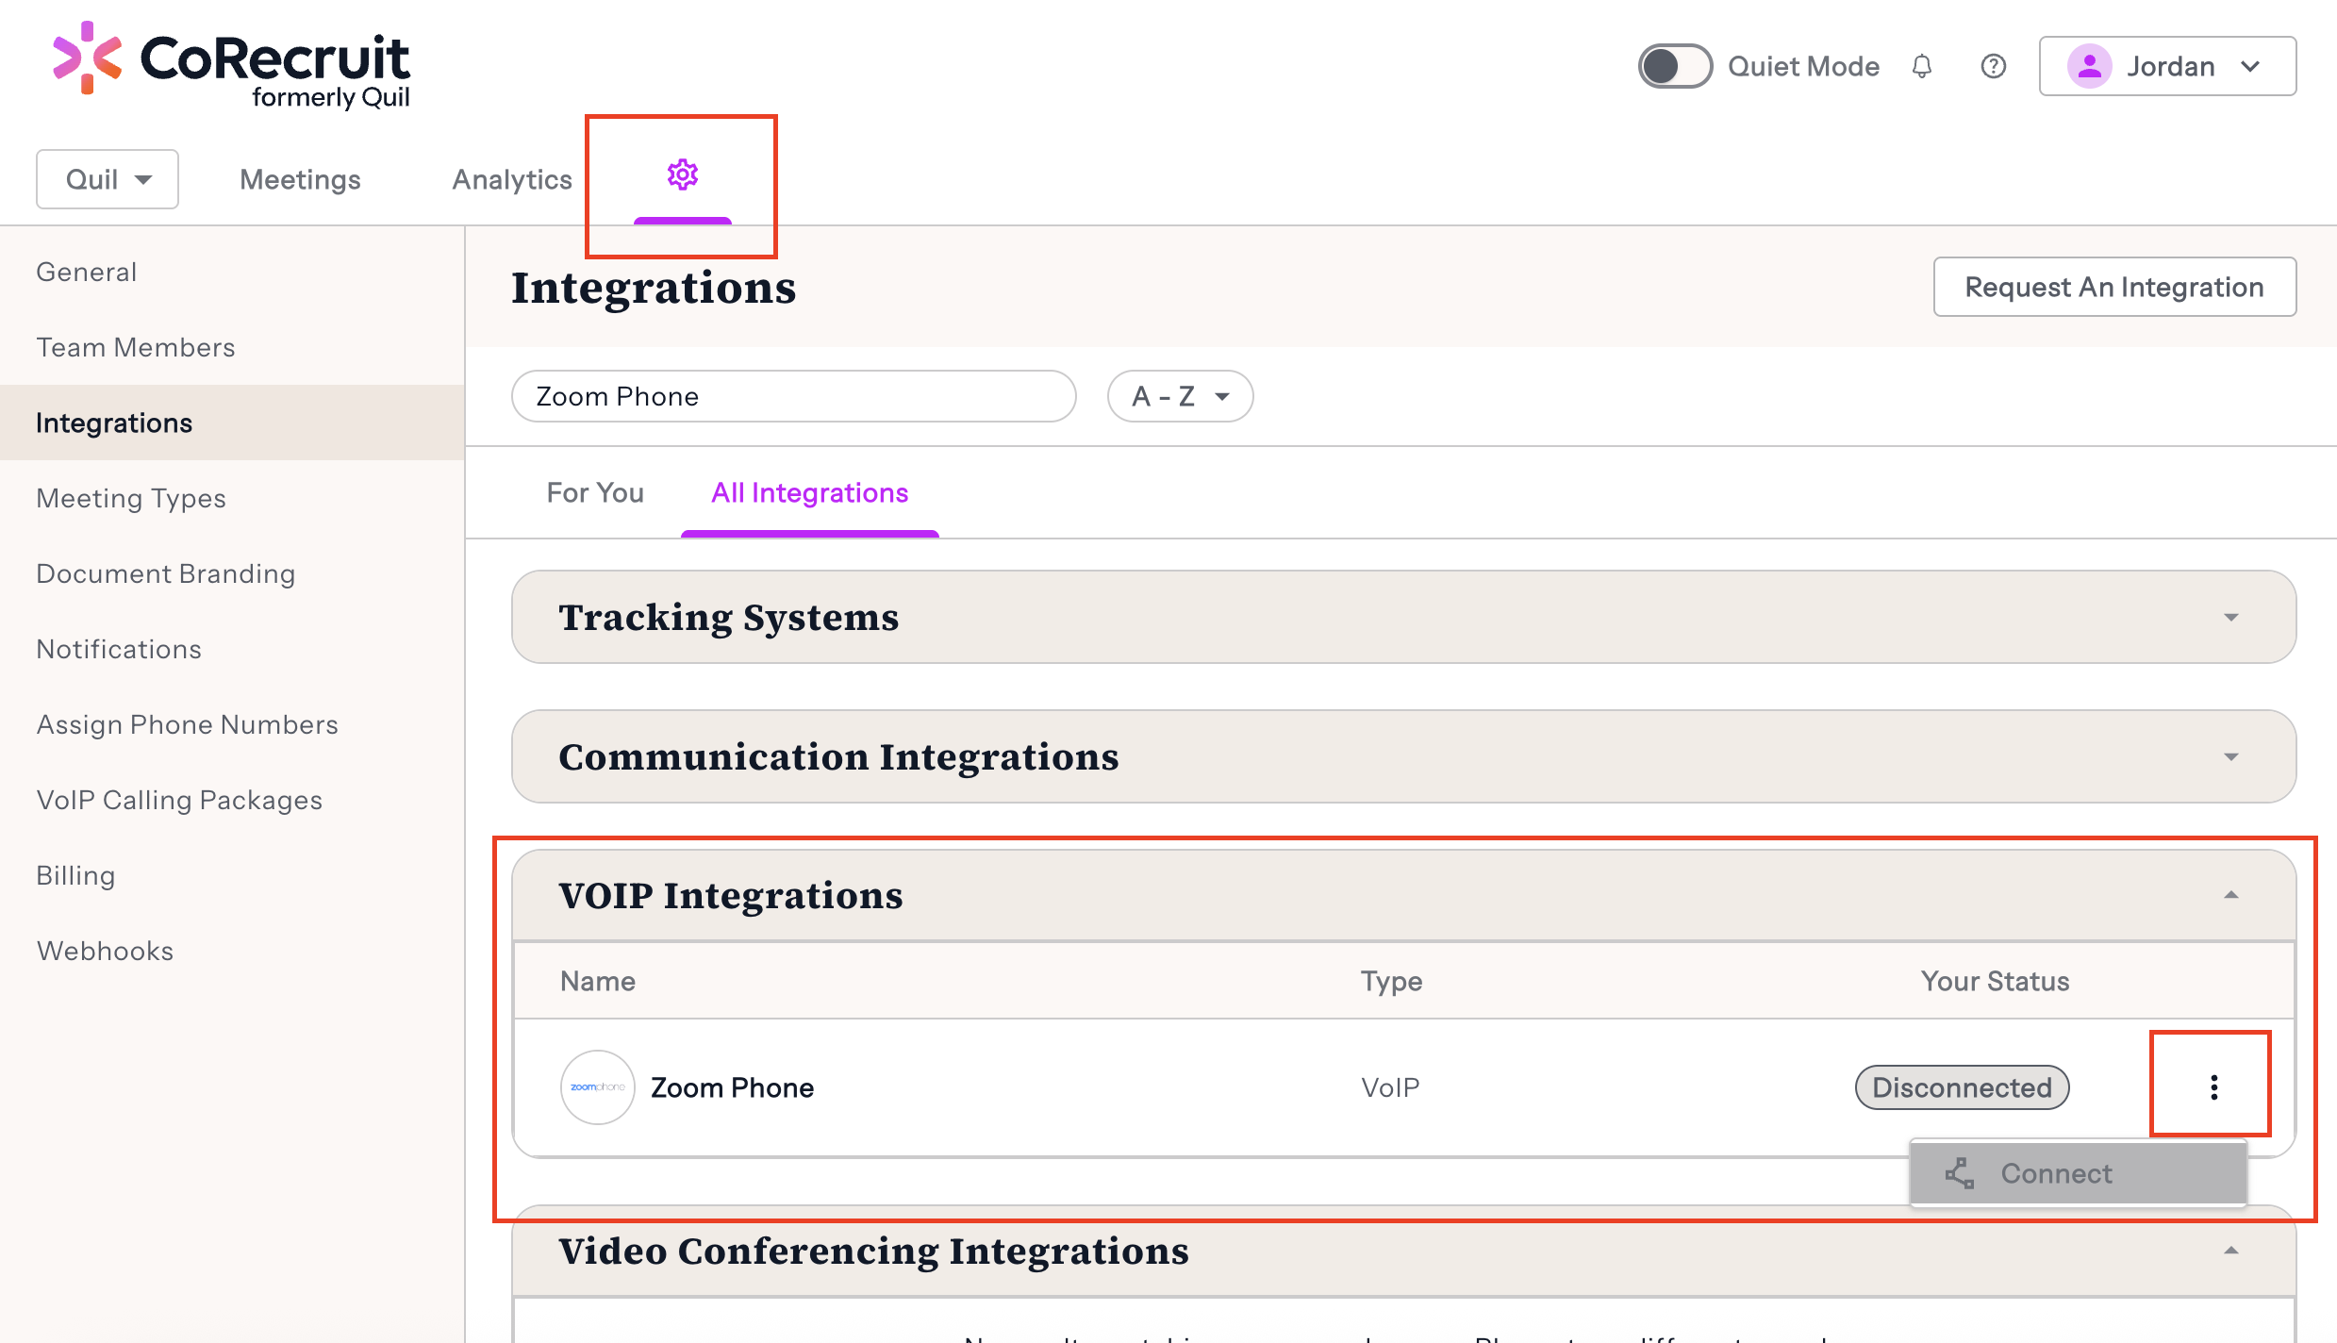Open the Meetings tab
2337x1343 pixels.
pos(300,179)
